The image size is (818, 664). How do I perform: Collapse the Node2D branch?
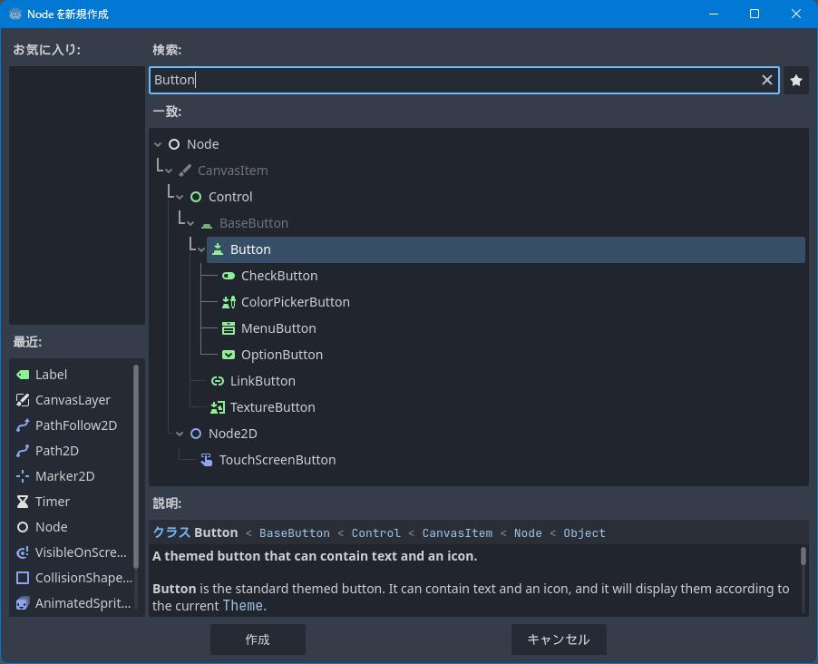pos(180,434)
